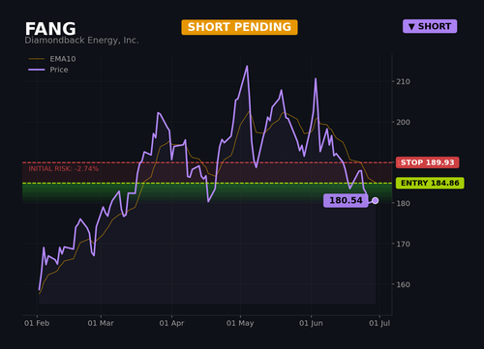
Task: Click the 210 price axis label
Action: [404, 82]
